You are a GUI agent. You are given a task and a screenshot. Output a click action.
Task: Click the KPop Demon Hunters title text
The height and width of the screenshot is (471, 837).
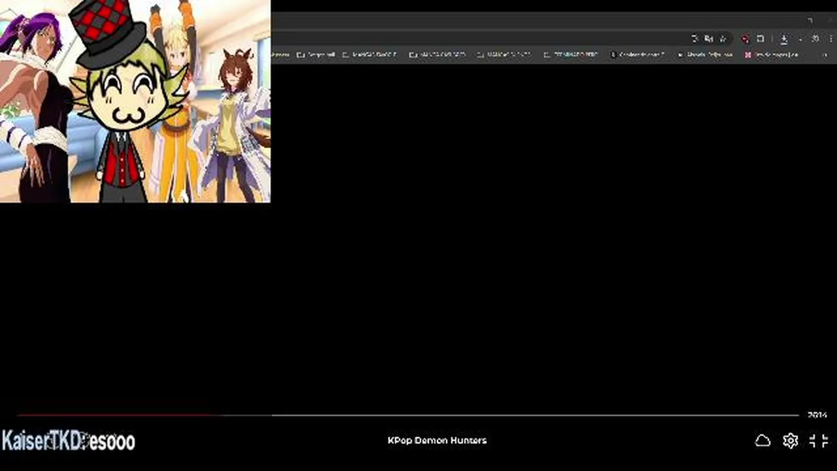[x=437, y=440]
